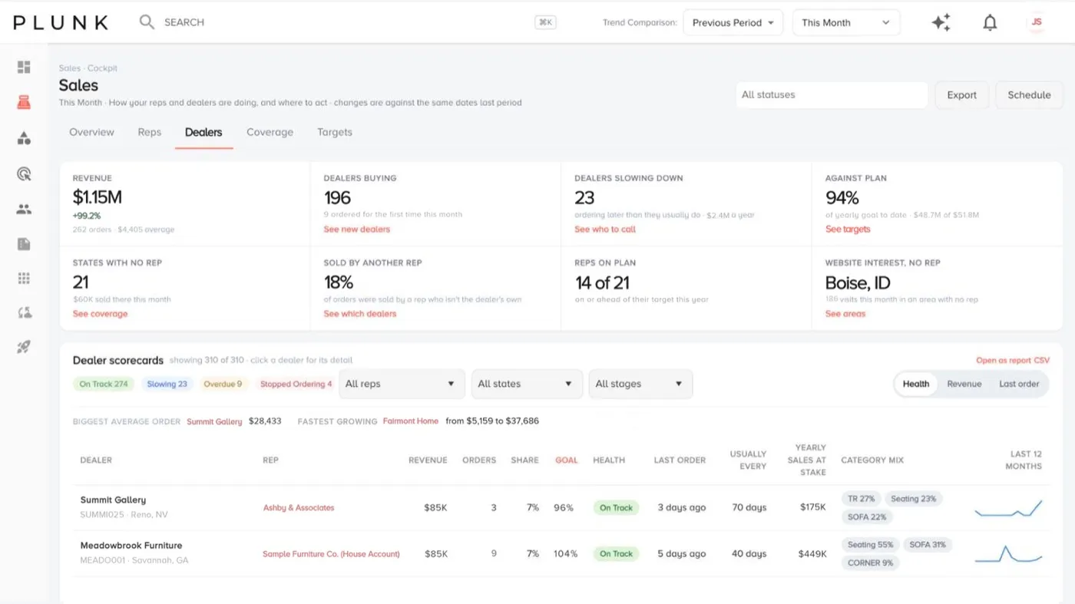Open the All statuses selector

tap(832, 95)
